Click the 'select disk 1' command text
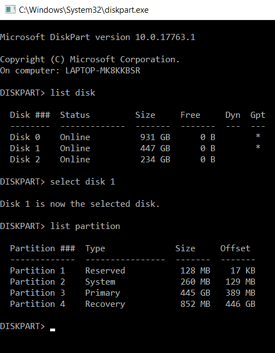The width and height of the screenshot is (275, 353). [x=82, y=182]
